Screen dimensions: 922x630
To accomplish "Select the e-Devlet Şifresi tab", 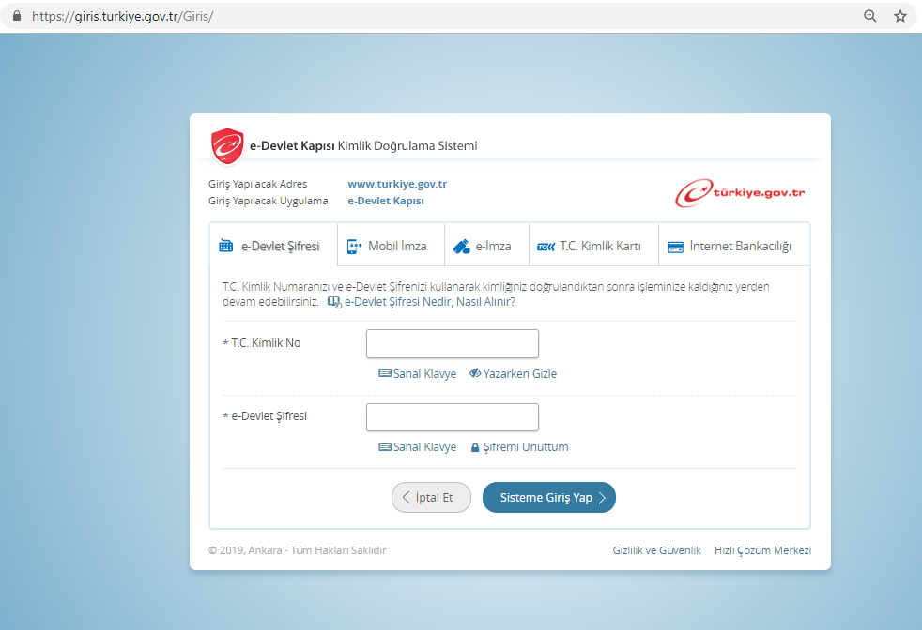I will tap(273, 246).
